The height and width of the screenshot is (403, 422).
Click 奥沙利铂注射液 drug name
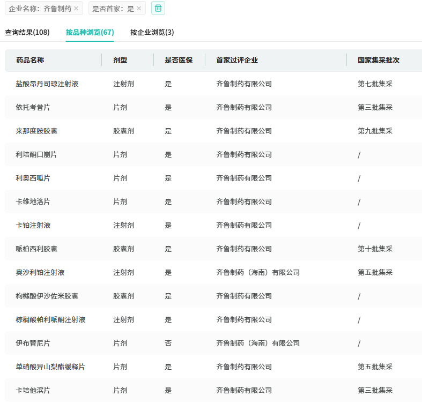click(x=40, y=272)
